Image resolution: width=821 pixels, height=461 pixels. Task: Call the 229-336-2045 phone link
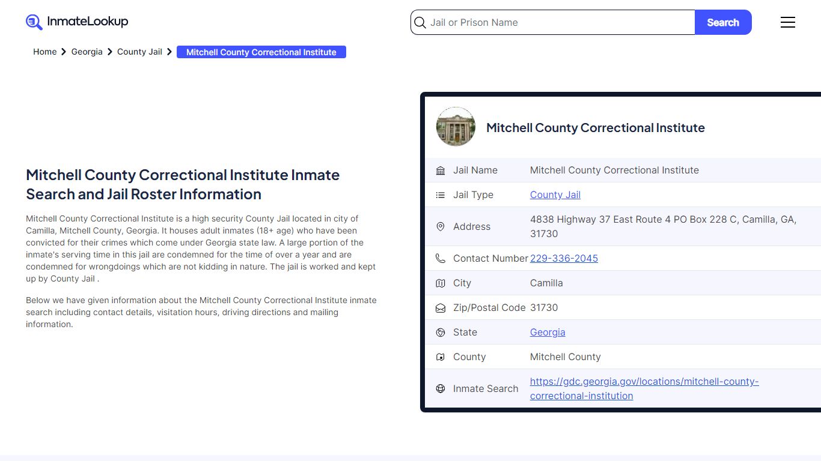coord(564,258)
